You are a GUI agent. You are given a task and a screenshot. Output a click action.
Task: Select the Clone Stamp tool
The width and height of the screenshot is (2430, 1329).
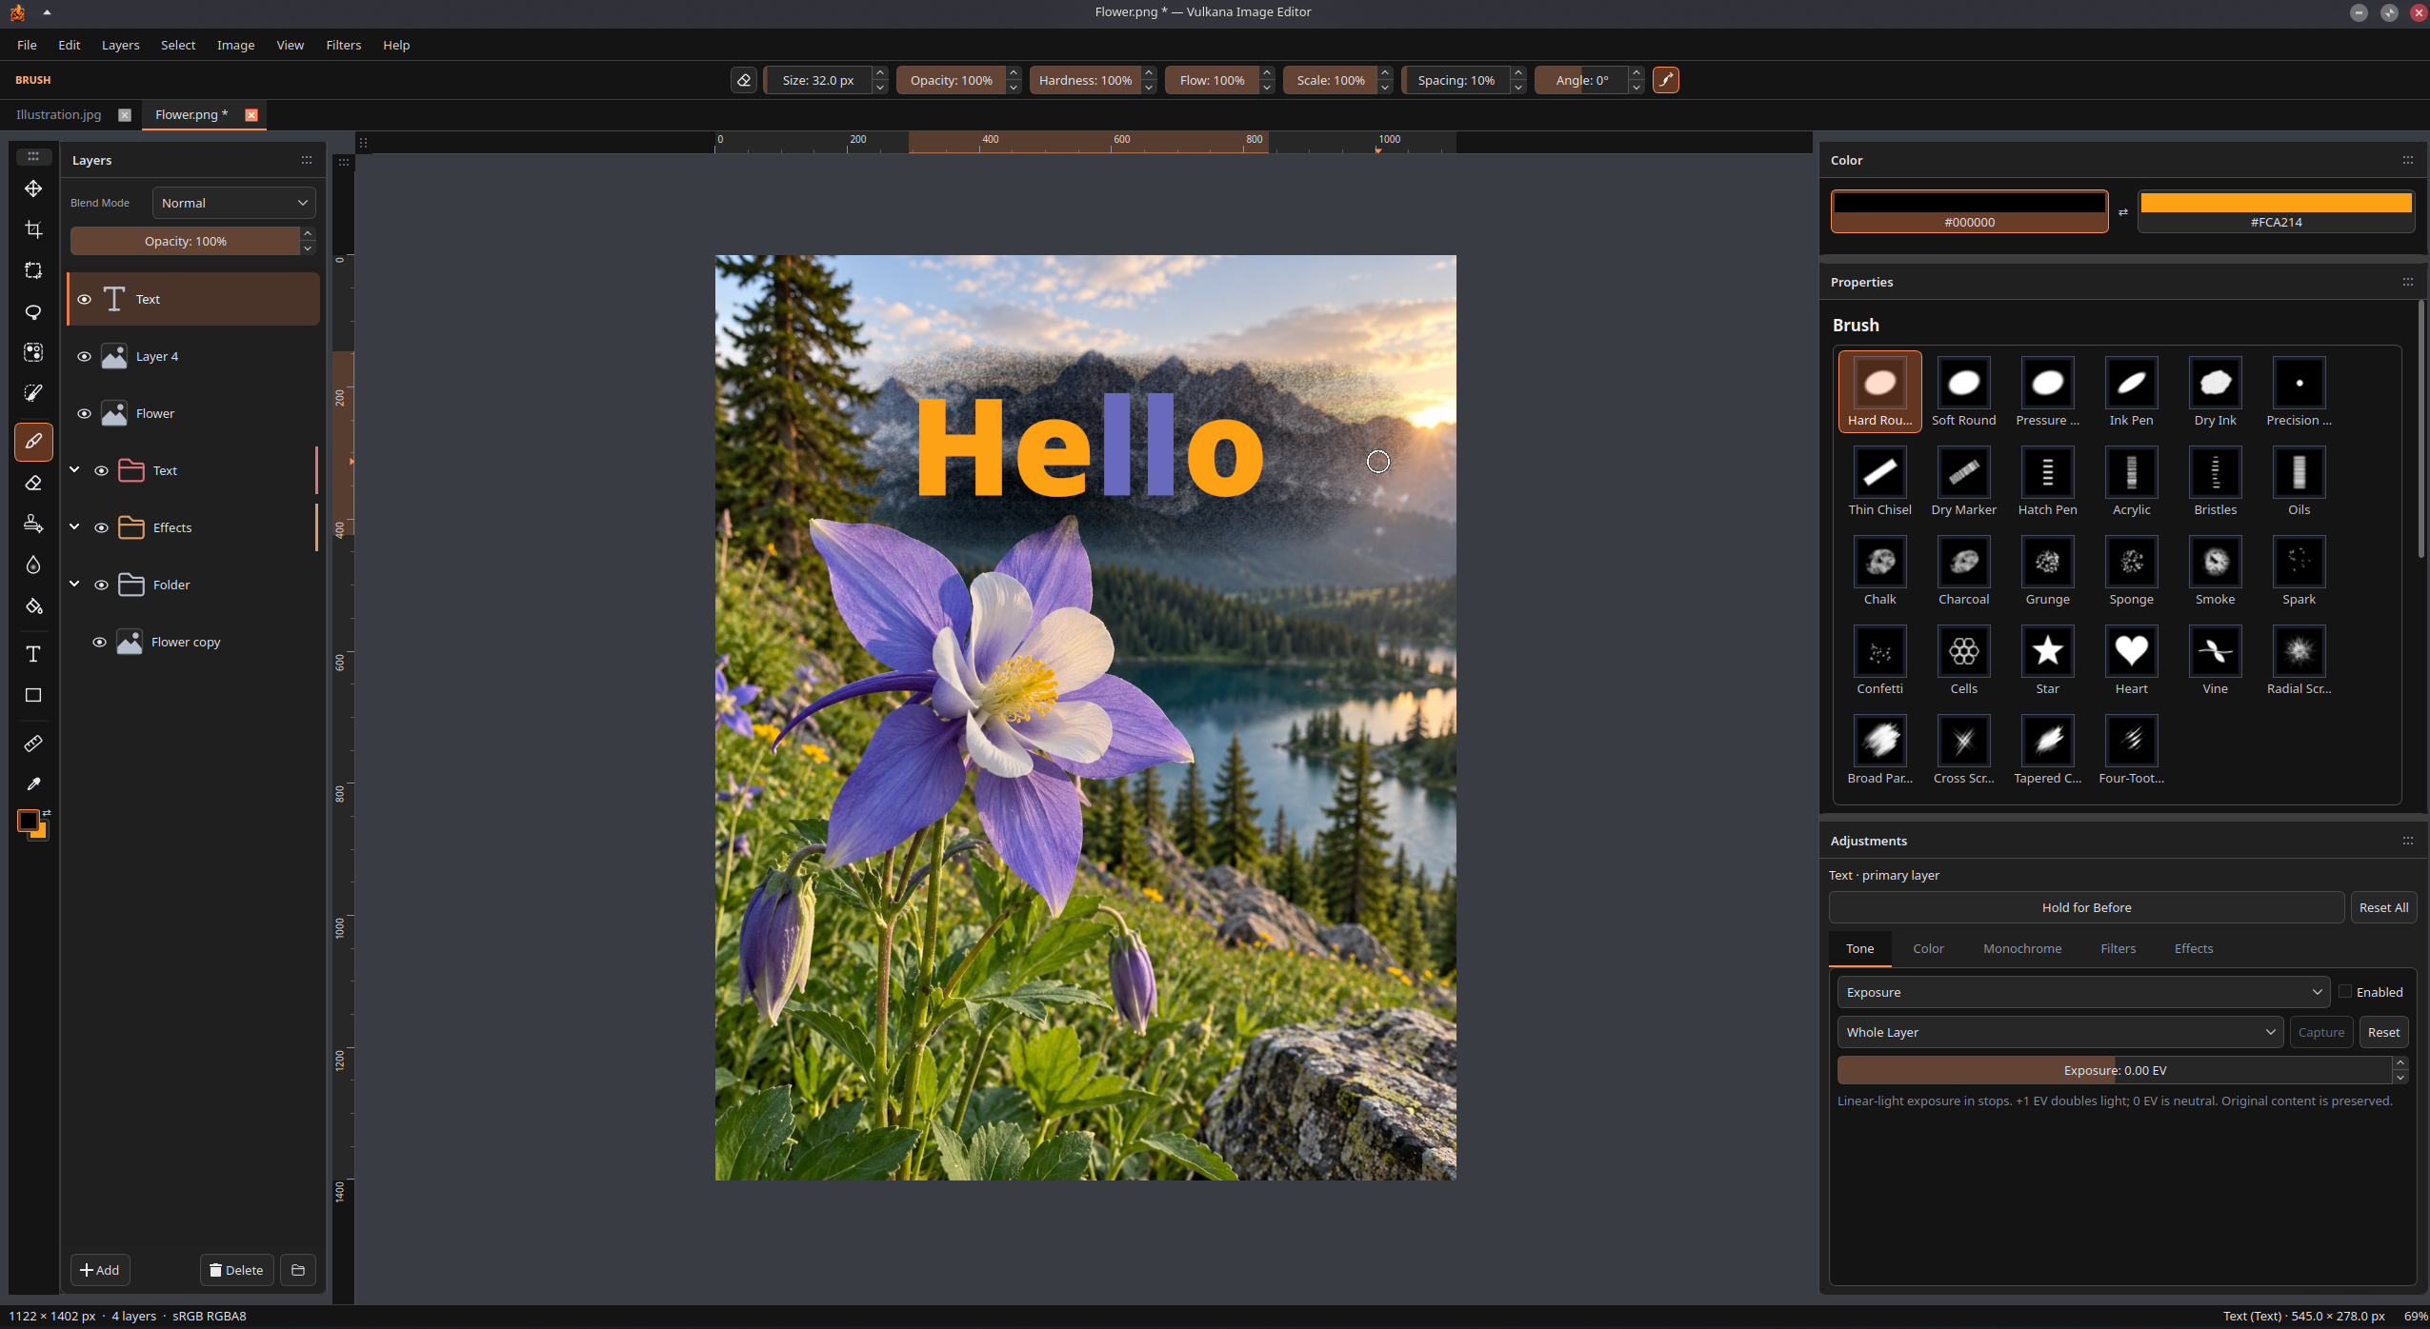[x=33, y=524]
